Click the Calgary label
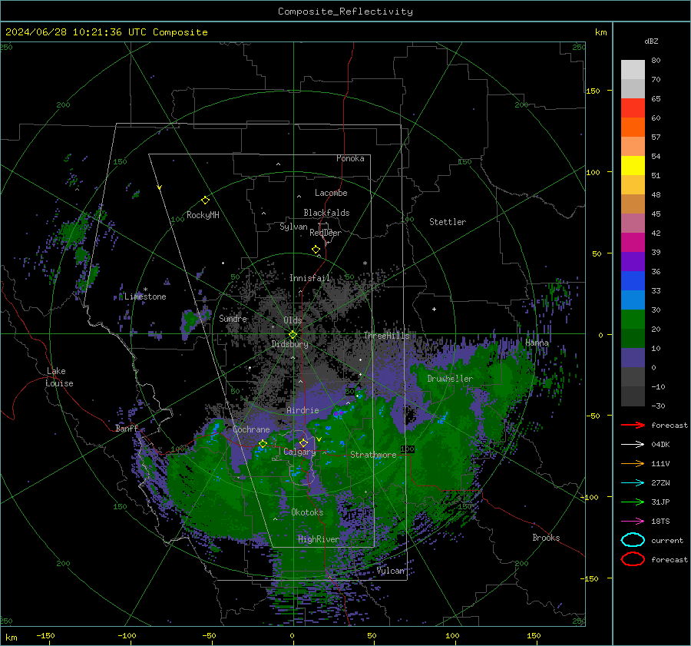The image size is (691, 646). coord(299,452)
